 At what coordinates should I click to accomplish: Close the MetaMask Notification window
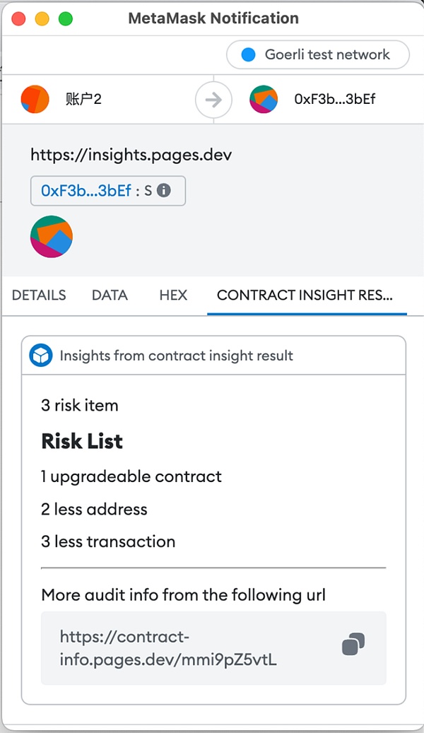point(18,18)
